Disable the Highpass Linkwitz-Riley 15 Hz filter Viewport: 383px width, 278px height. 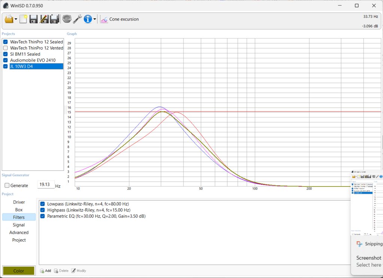coord(43,210)
